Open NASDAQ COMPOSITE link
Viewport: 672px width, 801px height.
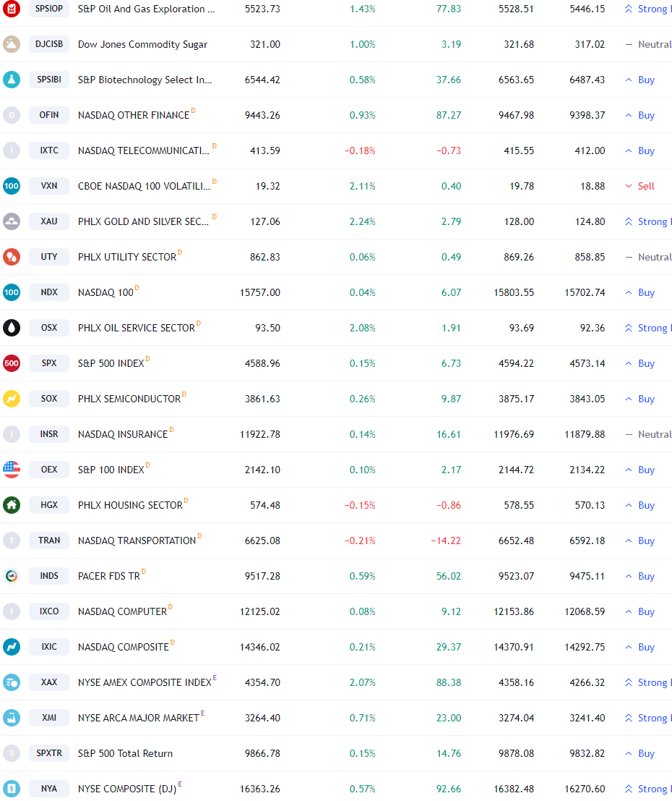click(123, 647)
